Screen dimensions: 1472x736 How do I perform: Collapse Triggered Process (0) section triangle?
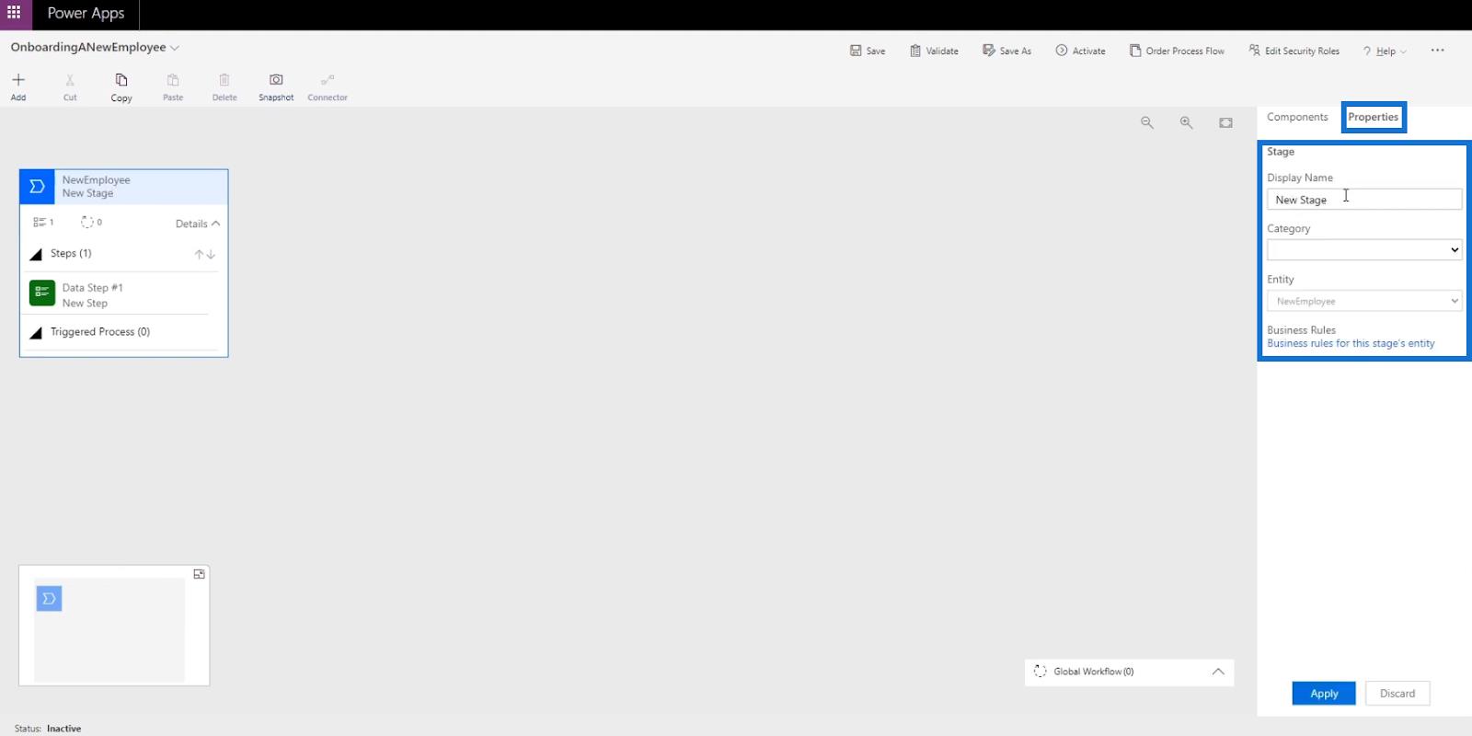(x=36, y=332)
